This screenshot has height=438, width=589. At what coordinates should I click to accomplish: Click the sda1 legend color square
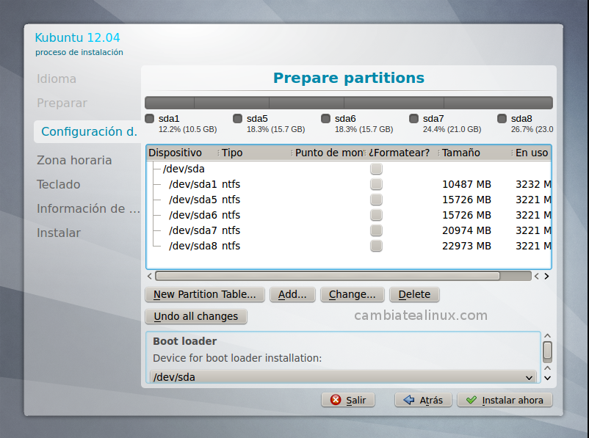pyautogui.click(x=150, y=119)
